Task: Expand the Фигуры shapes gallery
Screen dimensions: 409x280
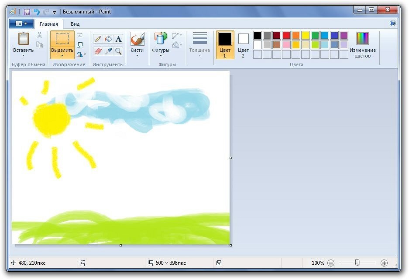Action: [161, 55]
